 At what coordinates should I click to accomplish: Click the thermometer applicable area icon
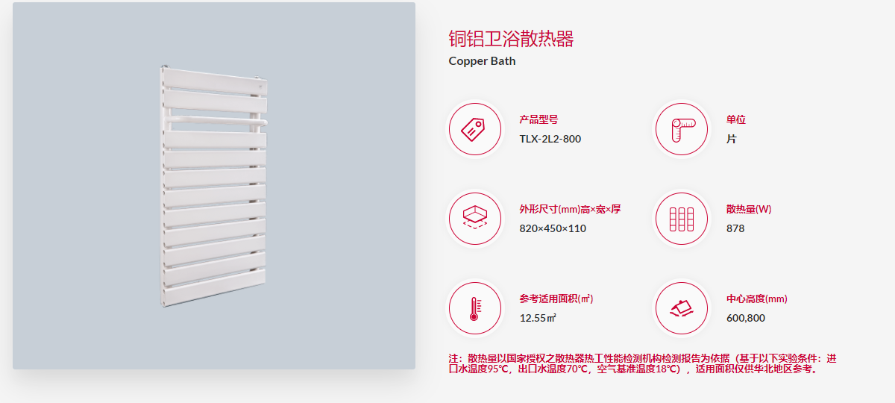click(474, 308)
